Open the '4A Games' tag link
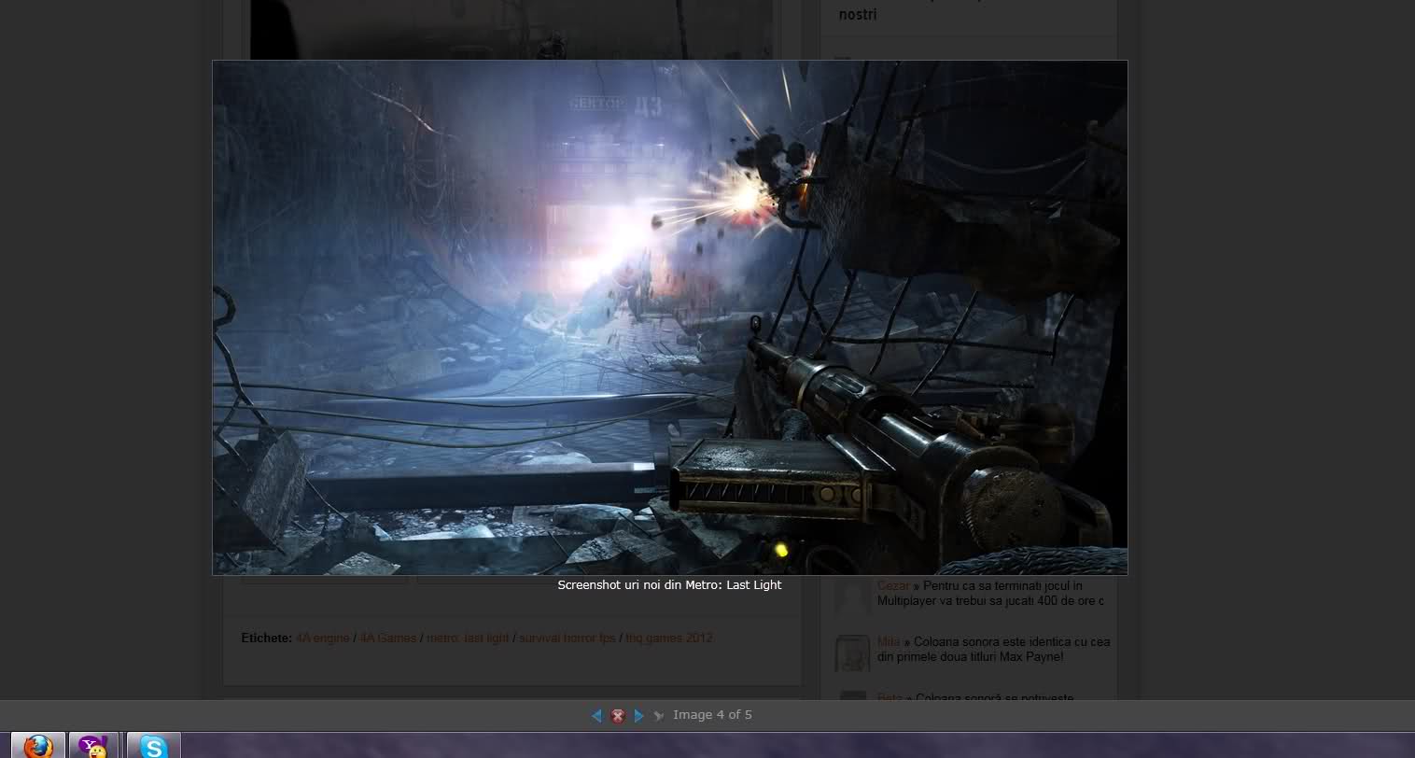This screenshot has width=1415, height=758. pyautogui.click(x=388, y=639)
